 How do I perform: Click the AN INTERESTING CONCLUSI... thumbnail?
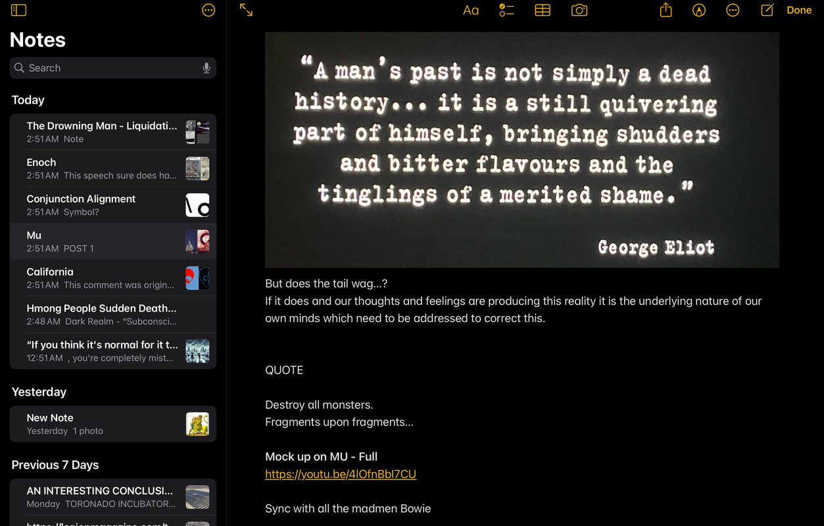[x=197, y=497]
